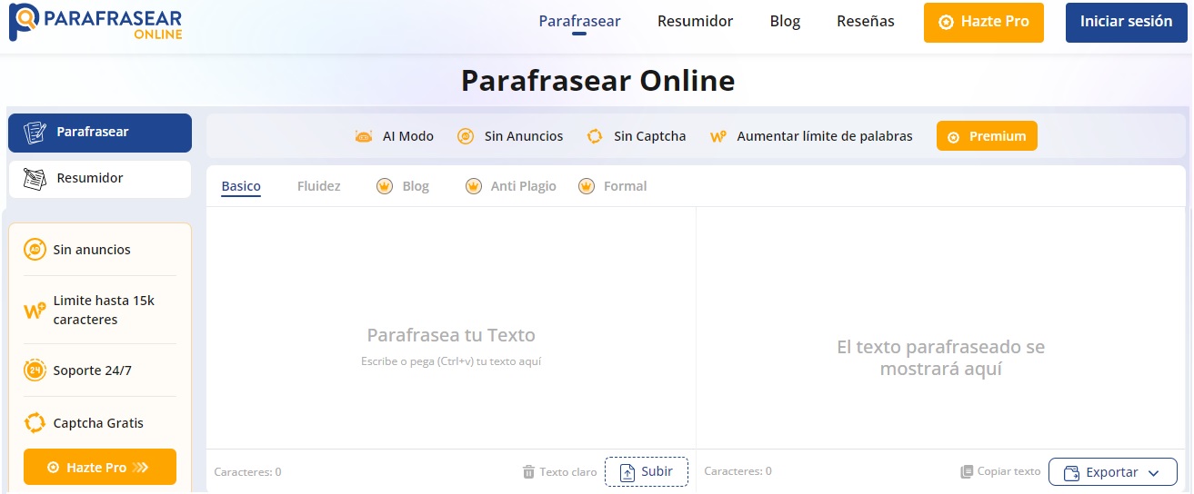Click the Texto claro clear button
1194x494 pixels.
[559, 472]
